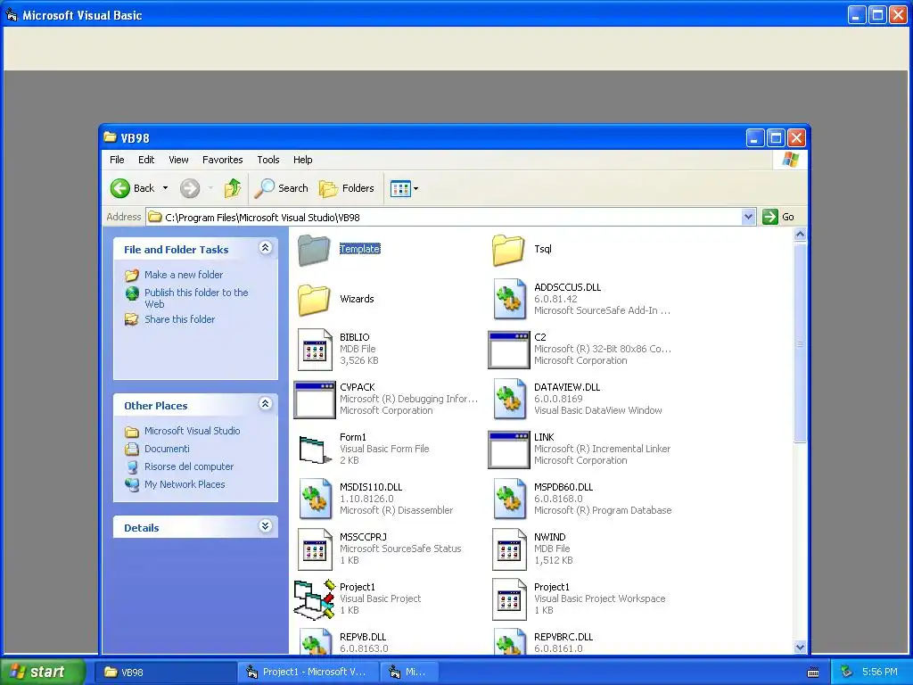The width and height of the screenshot is (913, 685).
Task: Expand the Address bar dropdown
Action: 749,218
